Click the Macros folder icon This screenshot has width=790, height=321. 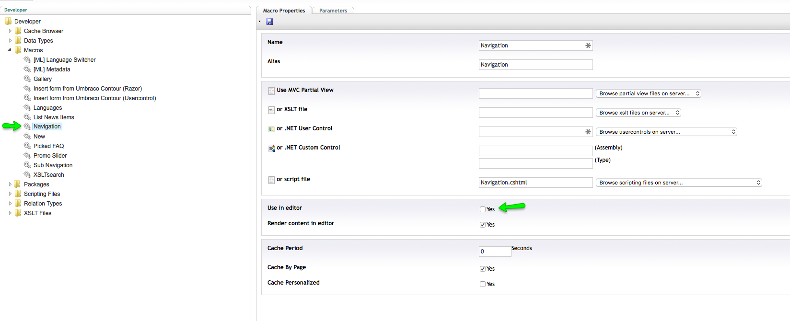(x=18, y=50)
